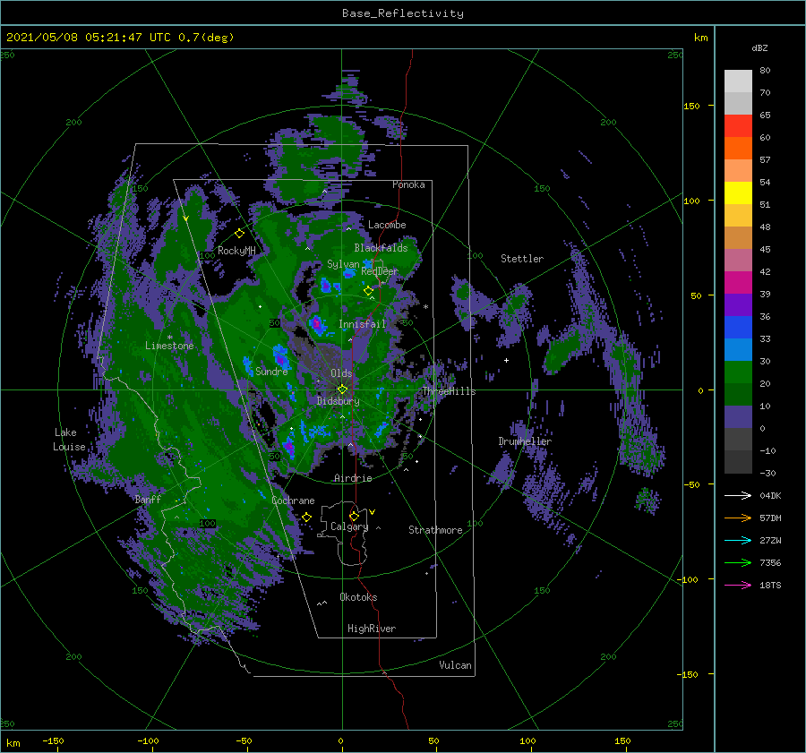Screen dimensions: 806x753
Task: Click the 04DK legend label
Action: tap(770, 495)
